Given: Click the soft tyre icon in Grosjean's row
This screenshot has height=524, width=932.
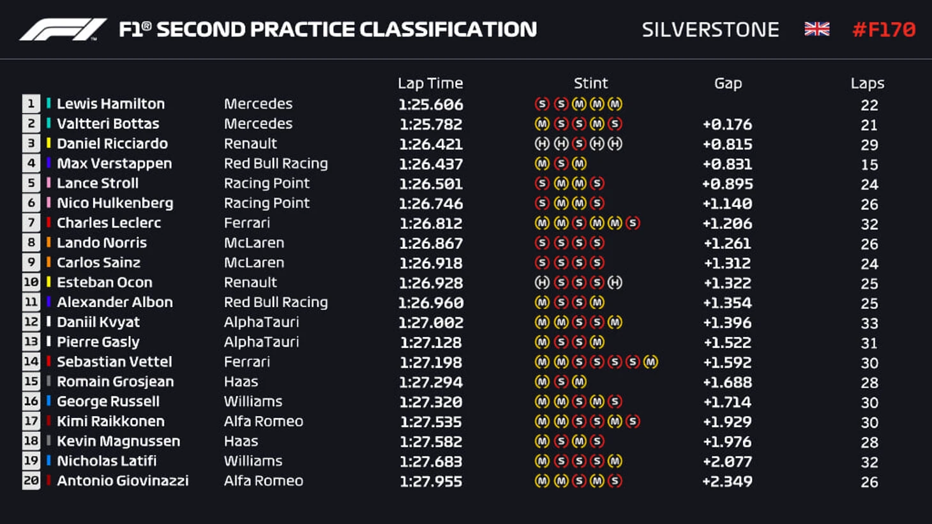Looking at the screenshot, I should point(561,382).
